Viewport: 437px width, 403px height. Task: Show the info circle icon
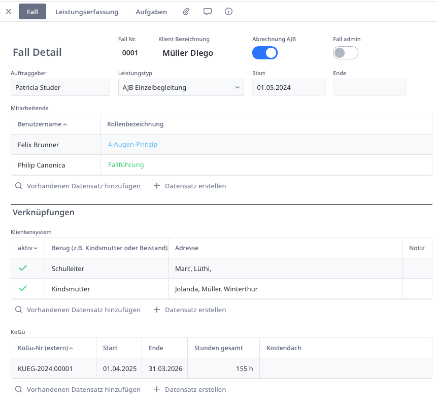click(228, 12)
